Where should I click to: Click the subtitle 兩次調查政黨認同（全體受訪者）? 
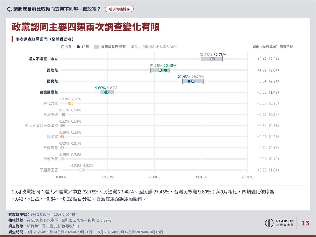(x=44, y=39)
